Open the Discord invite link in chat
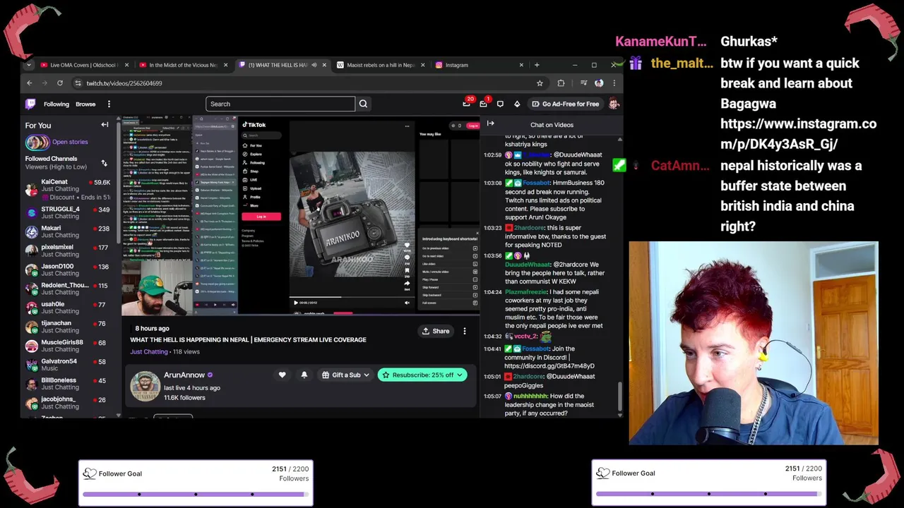 click(x=549, y=366)
